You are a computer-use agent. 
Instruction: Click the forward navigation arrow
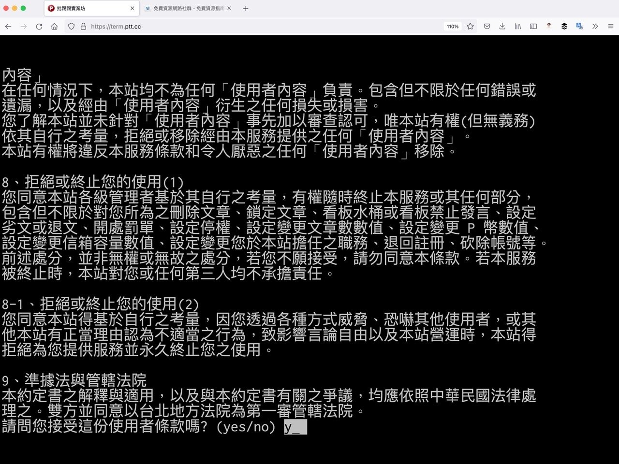click(24, 27)
